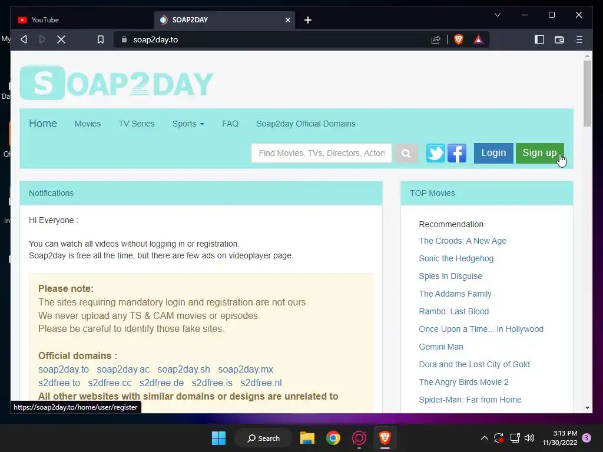Image resolution: width=603 pixels, height=452 pixels.
Task: Click the green Sign up button
Action: (x=539, y=153)
